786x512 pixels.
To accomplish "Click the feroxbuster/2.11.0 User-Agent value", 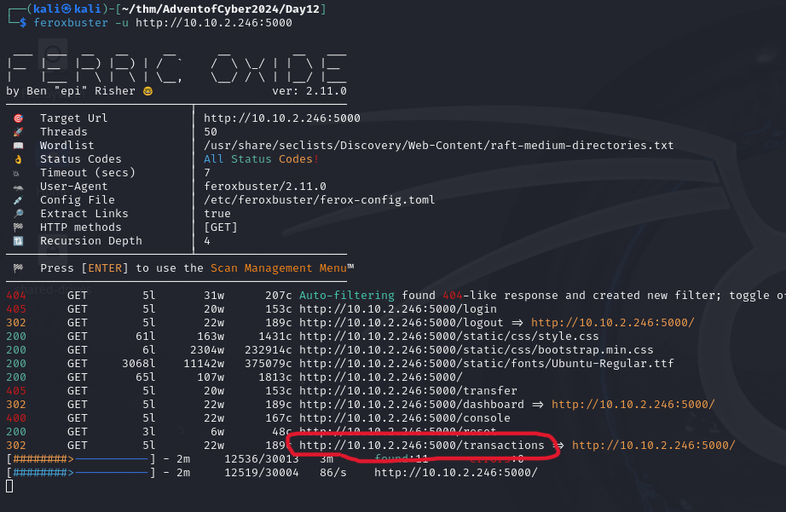I will coord(264,187).
